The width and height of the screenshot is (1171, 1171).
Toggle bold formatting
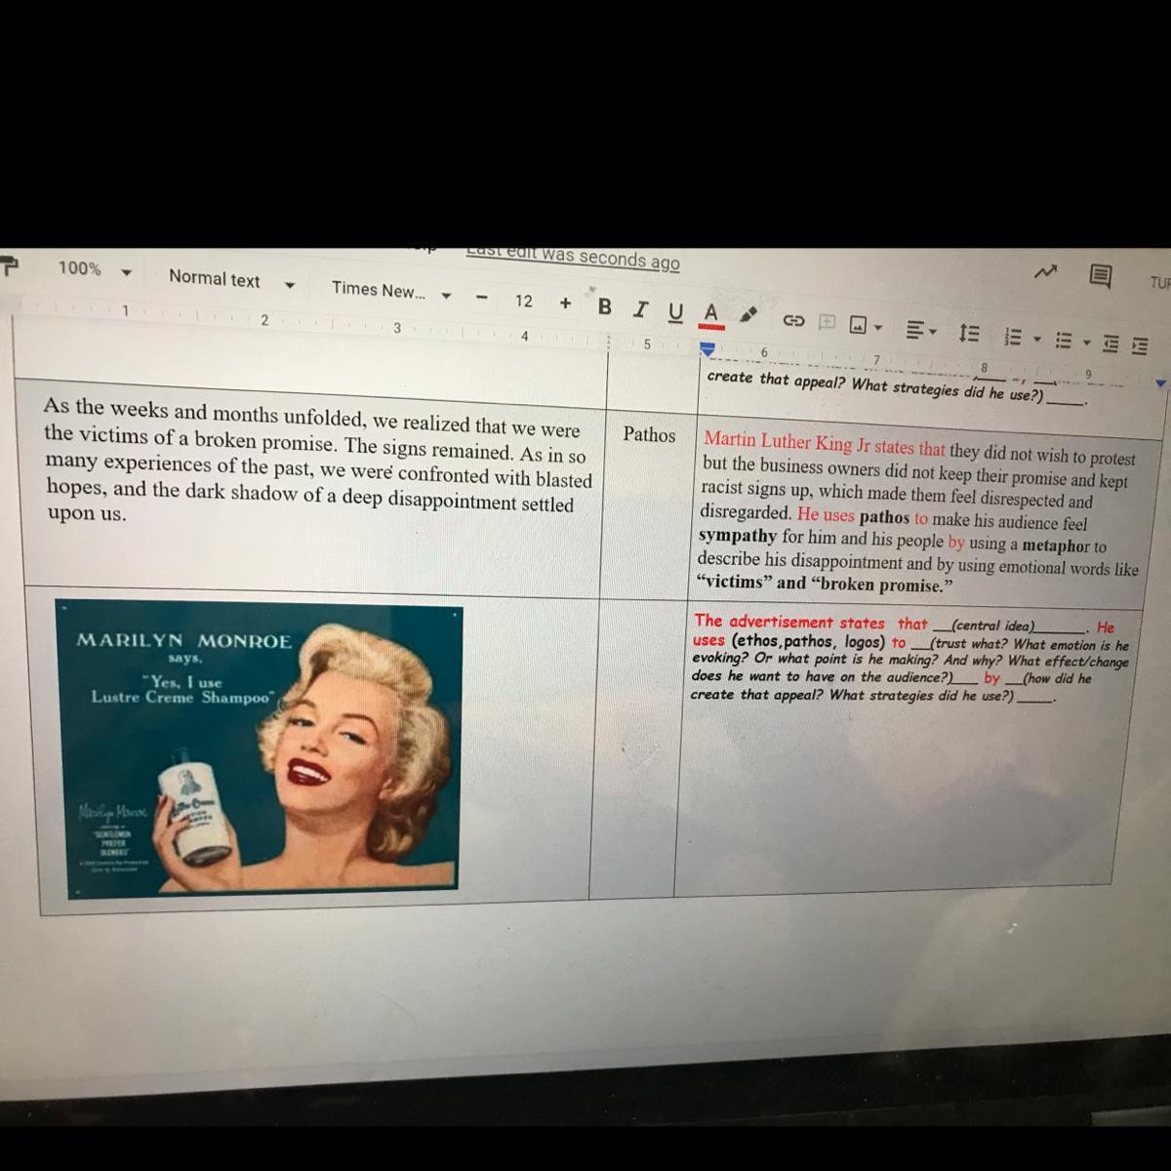(605, 306)
